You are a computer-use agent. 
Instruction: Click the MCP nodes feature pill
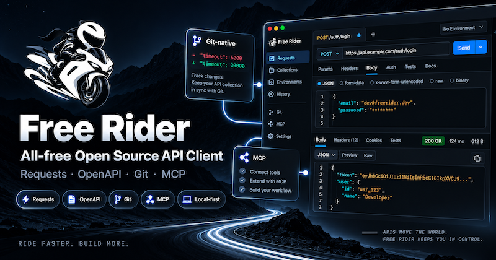pyautogui.click(x=157, y=199)
